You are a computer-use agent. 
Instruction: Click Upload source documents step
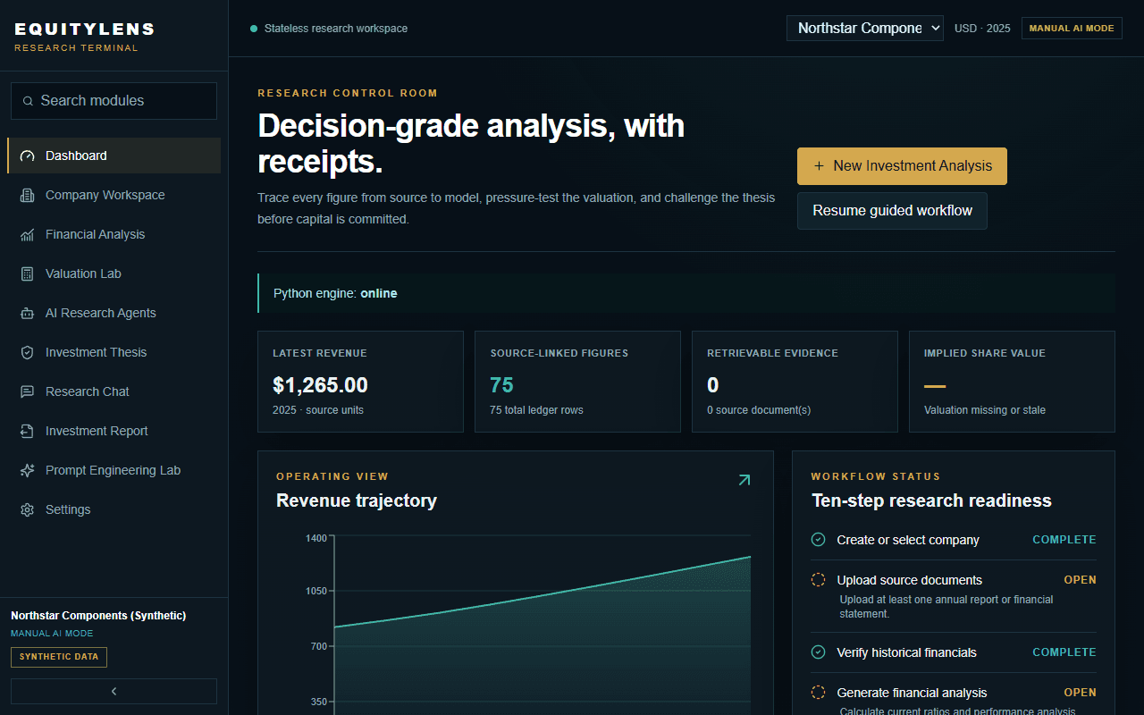tap(954, 595)
